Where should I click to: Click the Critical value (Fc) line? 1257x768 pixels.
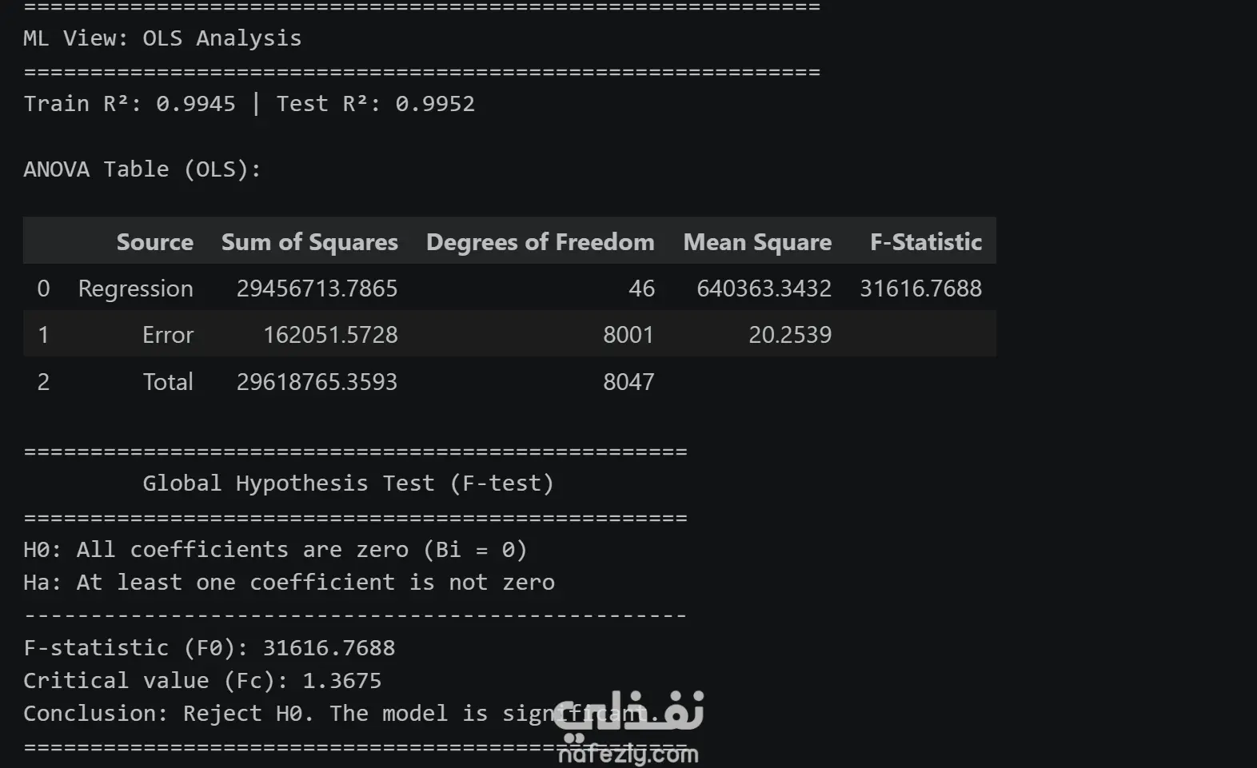click(202, 681)
